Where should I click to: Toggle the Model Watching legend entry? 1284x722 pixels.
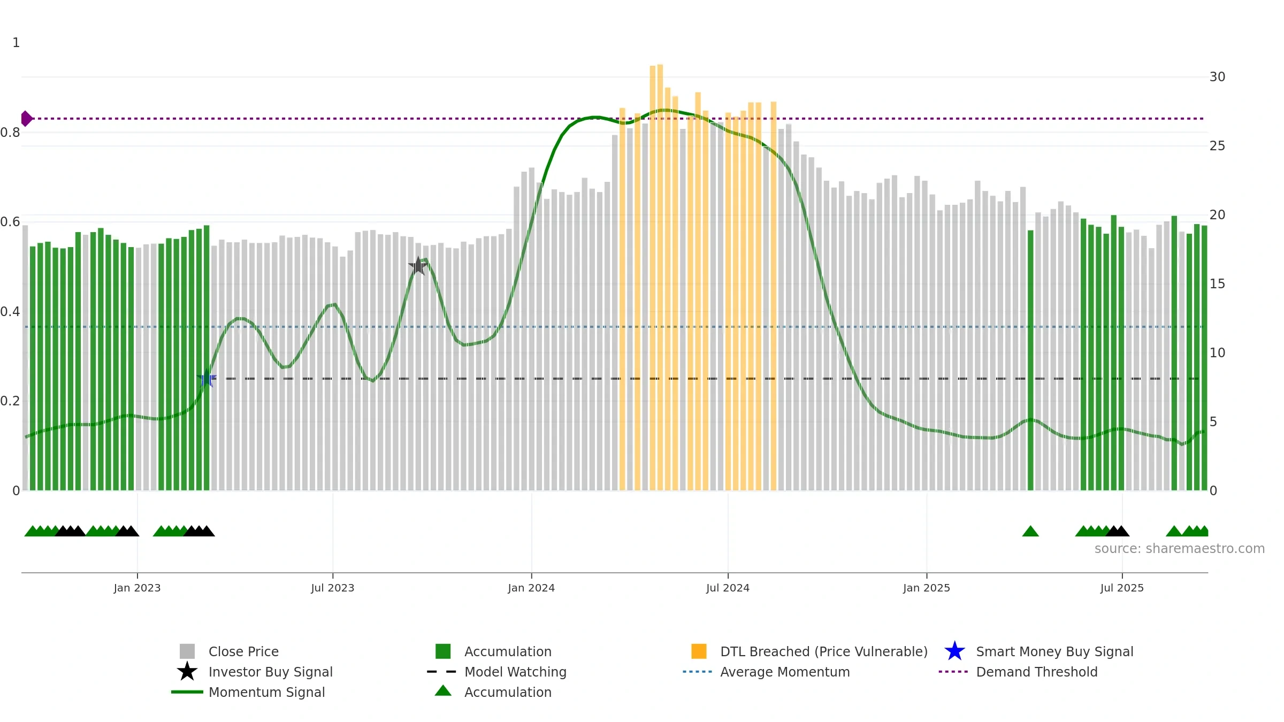515,672
